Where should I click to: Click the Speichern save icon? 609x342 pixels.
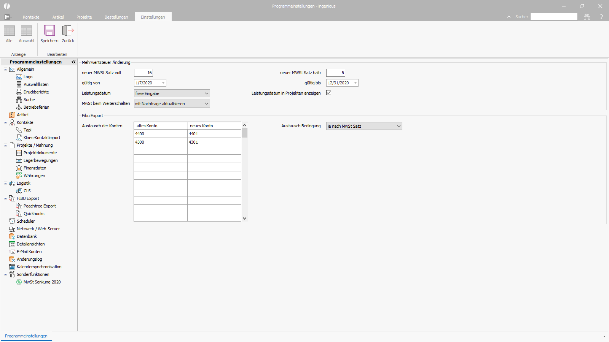point(49,30)
